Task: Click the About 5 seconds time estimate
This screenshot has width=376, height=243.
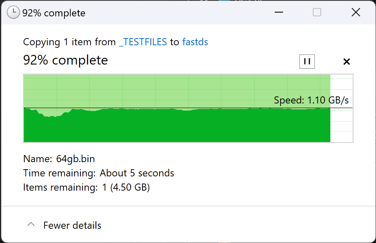Action: pyautogui.click(x=136, y=173)
